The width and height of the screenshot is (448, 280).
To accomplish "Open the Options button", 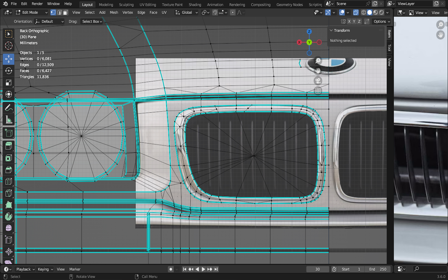I will (x=382, y=21).
